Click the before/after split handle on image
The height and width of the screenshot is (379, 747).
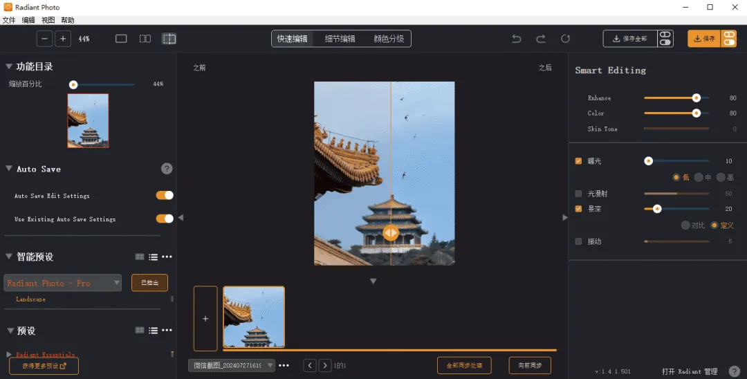tap(391, 232)
